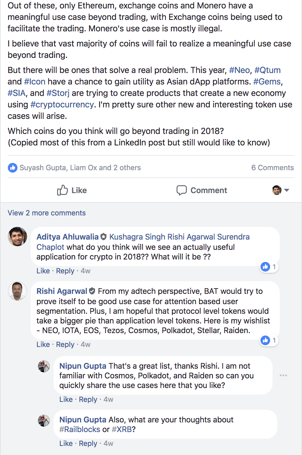302x455 pixels.
Task: Click the Comment speech bubble icon
Action: point(181,190)
